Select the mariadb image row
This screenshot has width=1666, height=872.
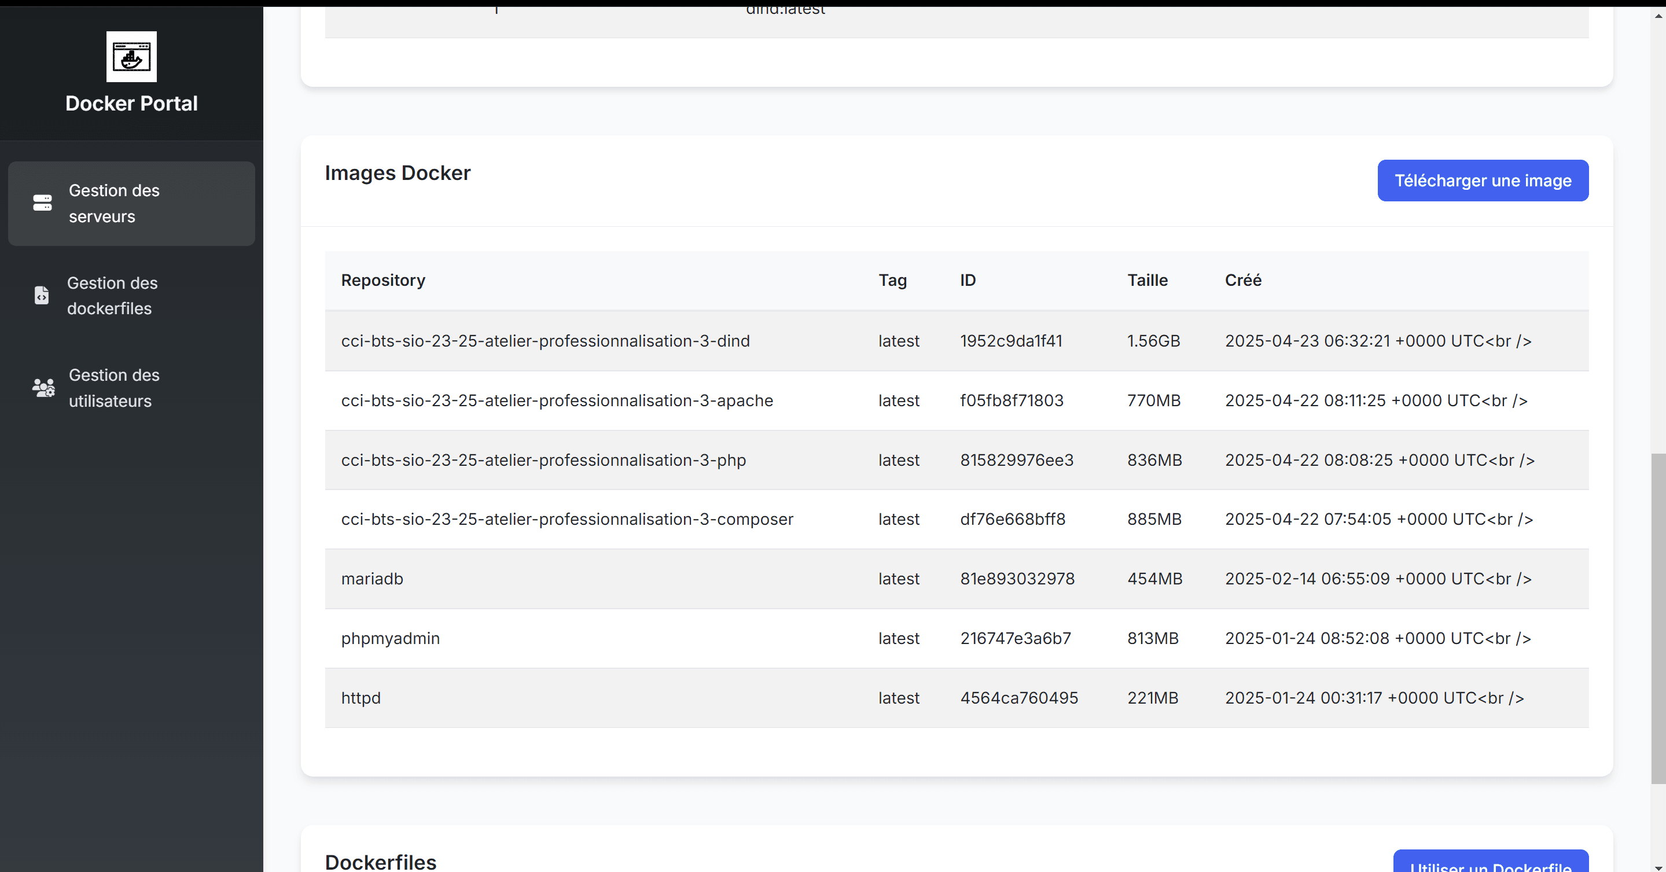pyautogui.click(x=373, y=579)
